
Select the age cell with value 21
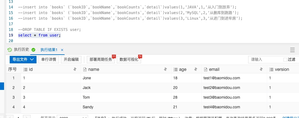click(x=186, y=107)
